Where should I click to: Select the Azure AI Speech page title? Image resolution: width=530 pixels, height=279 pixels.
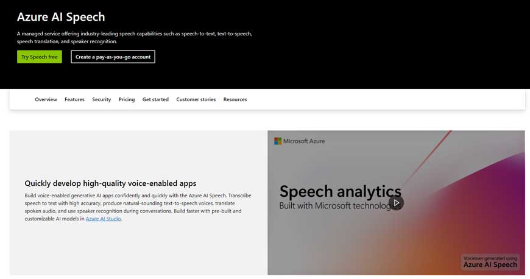coord(61,17)
